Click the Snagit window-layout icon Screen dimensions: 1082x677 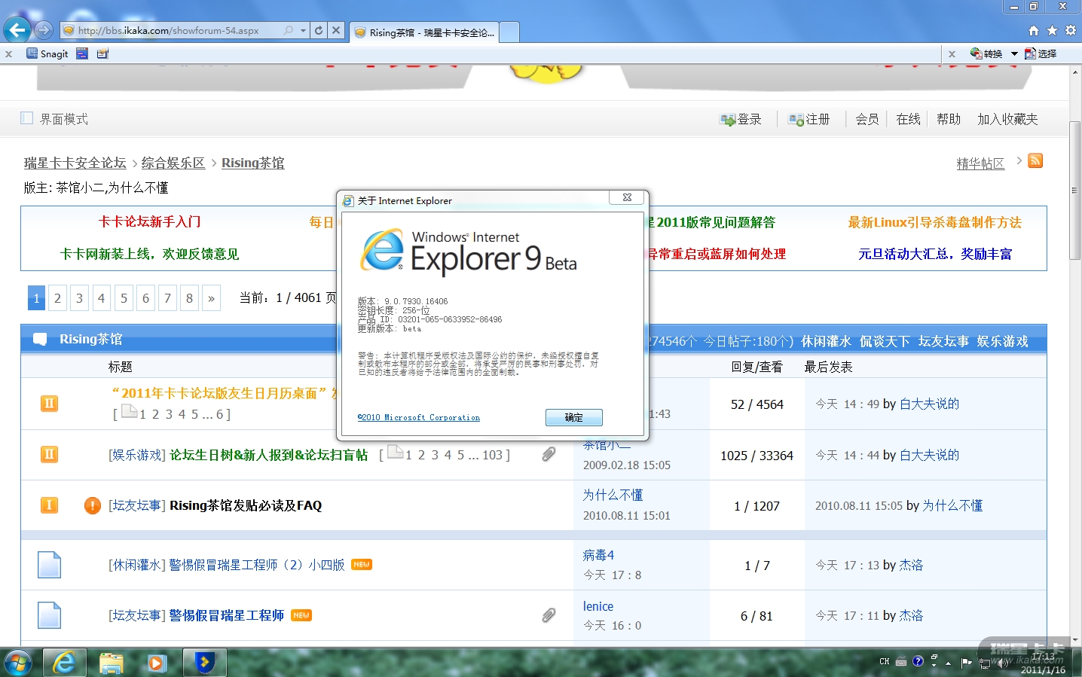tap(82, 53)
